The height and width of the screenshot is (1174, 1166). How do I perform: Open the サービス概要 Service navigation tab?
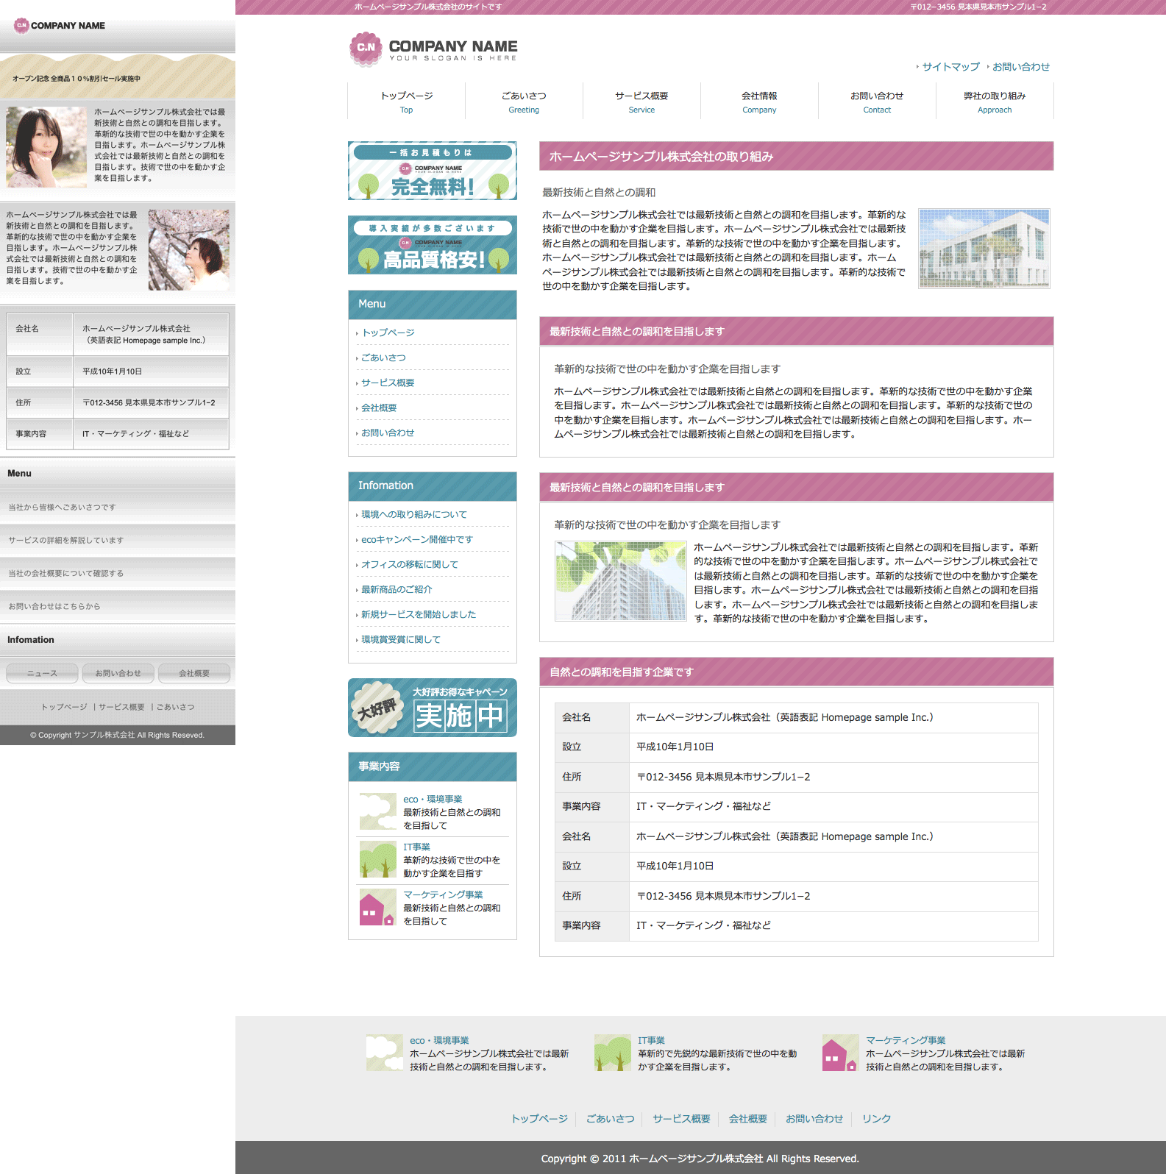pos(641,102)
